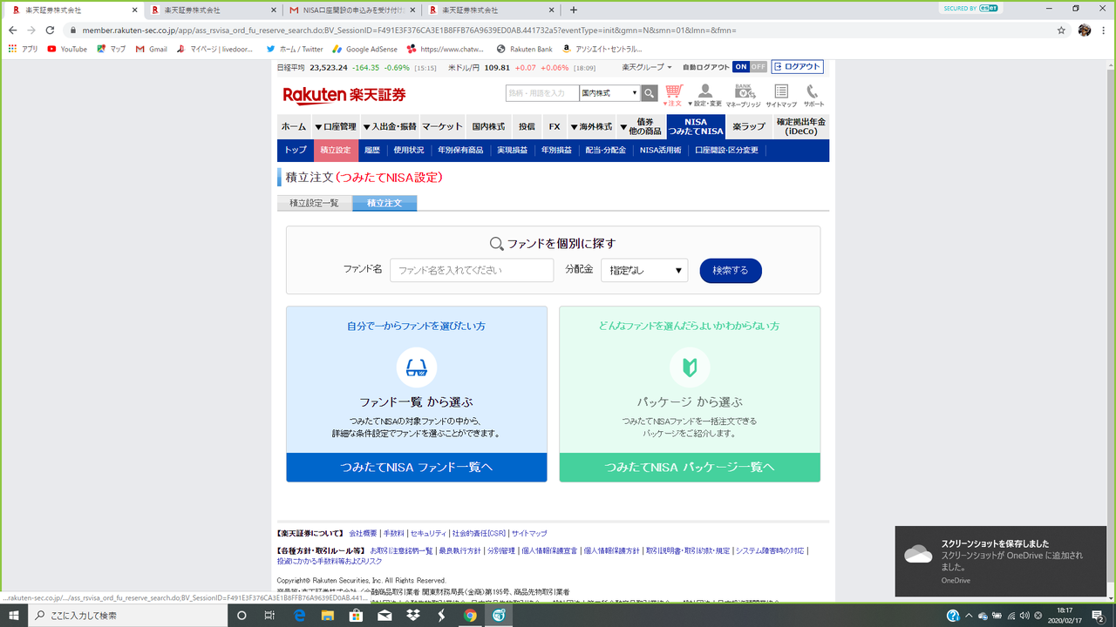Focus the 銘柄・用語を入力 search box
Screen dimensions: 1116x627
(541, 93)
